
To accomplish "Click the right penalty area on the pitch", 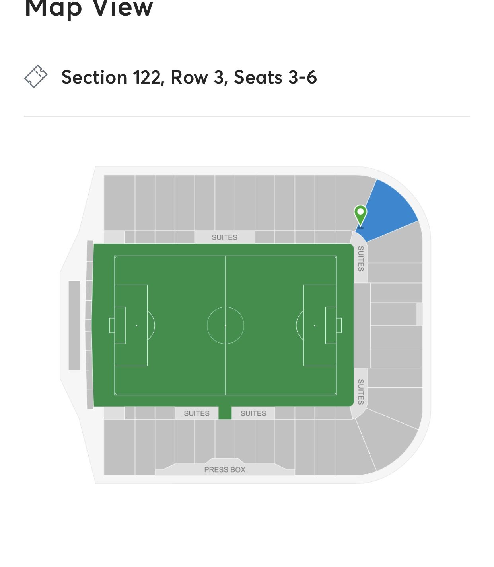I will pos(320,325).
